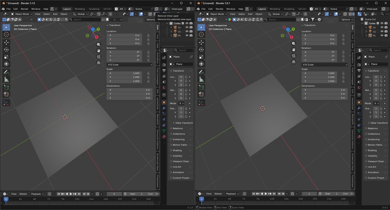Select the Cursor tool in Blender 5.0.1
Screen dimensions: 390x210
(x=201, y=34)
